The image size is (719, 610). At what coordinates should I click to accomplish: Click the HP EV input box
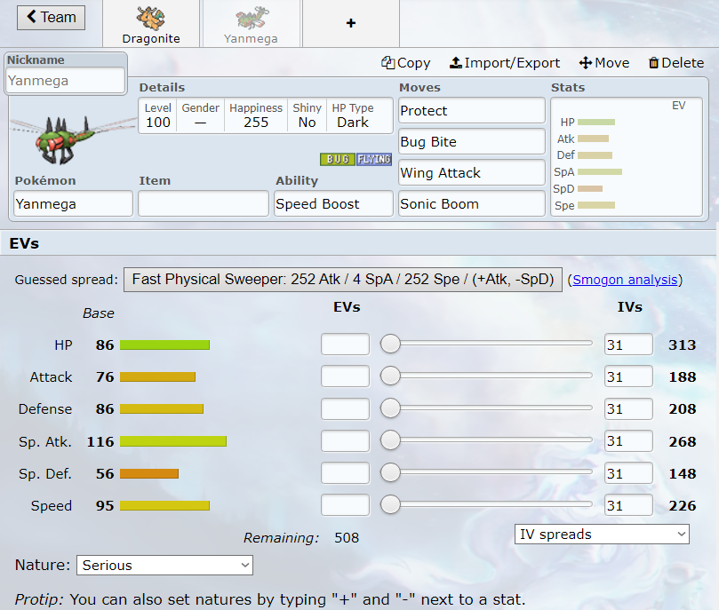pos(346,345)
